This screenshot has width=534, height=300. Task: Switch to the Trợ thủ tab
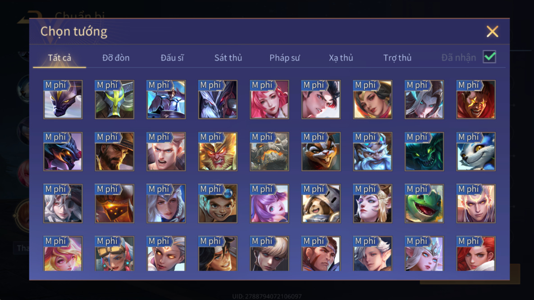(397, 58)
